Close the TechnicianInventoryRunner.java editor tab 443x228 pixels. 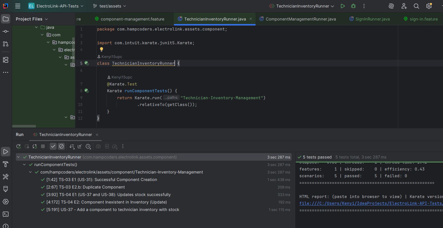coord(251,19)
